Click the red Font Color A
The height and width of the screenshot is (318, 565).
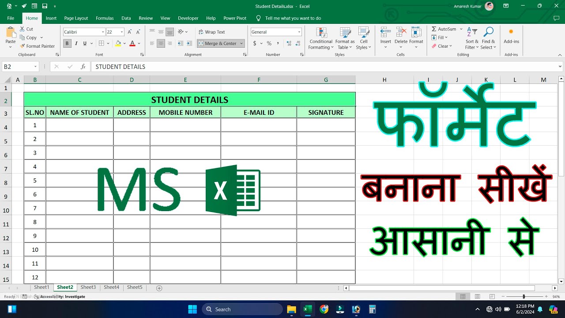point(132,43)
